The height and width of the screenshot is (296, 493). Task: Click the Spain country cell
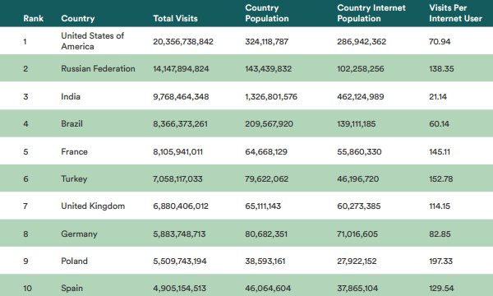tap(72, 288)
